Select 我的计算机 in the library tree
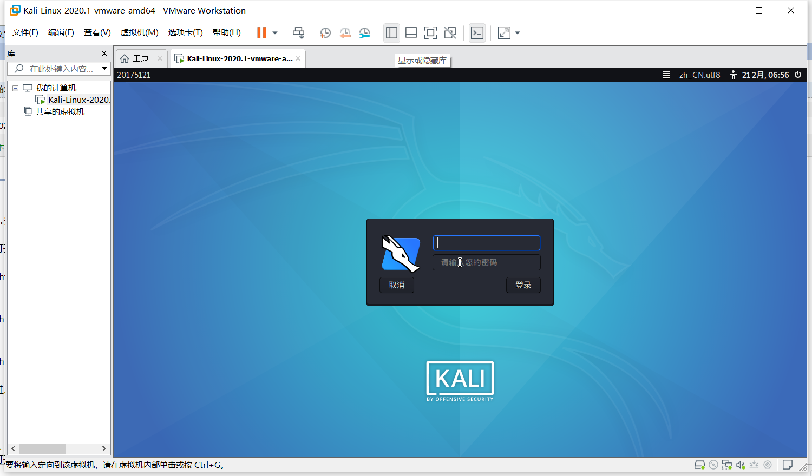This screenshot has width=812, height=476. click(x=56, y=88)
